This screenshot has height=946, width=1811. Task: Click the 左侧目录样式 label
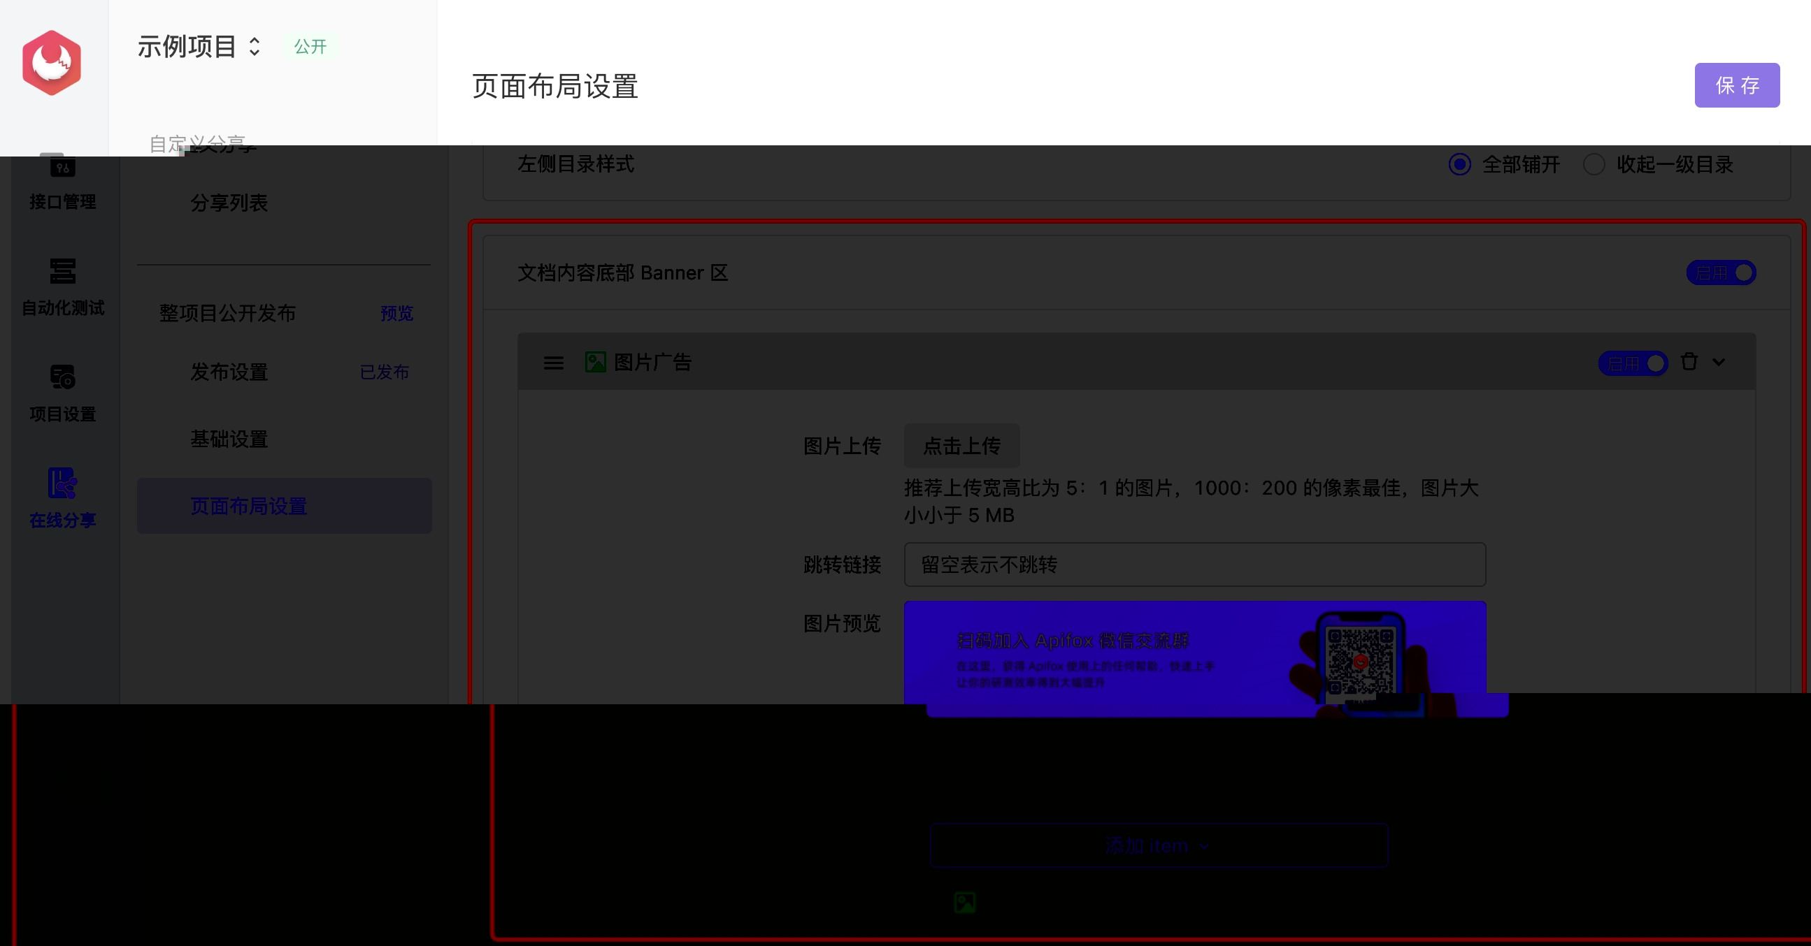click(x=575, y=164)
